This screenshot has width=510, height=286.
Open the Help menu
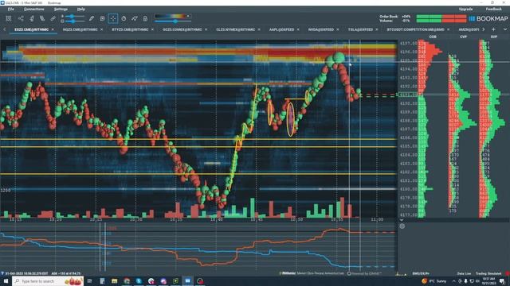(x=81, y=9)
